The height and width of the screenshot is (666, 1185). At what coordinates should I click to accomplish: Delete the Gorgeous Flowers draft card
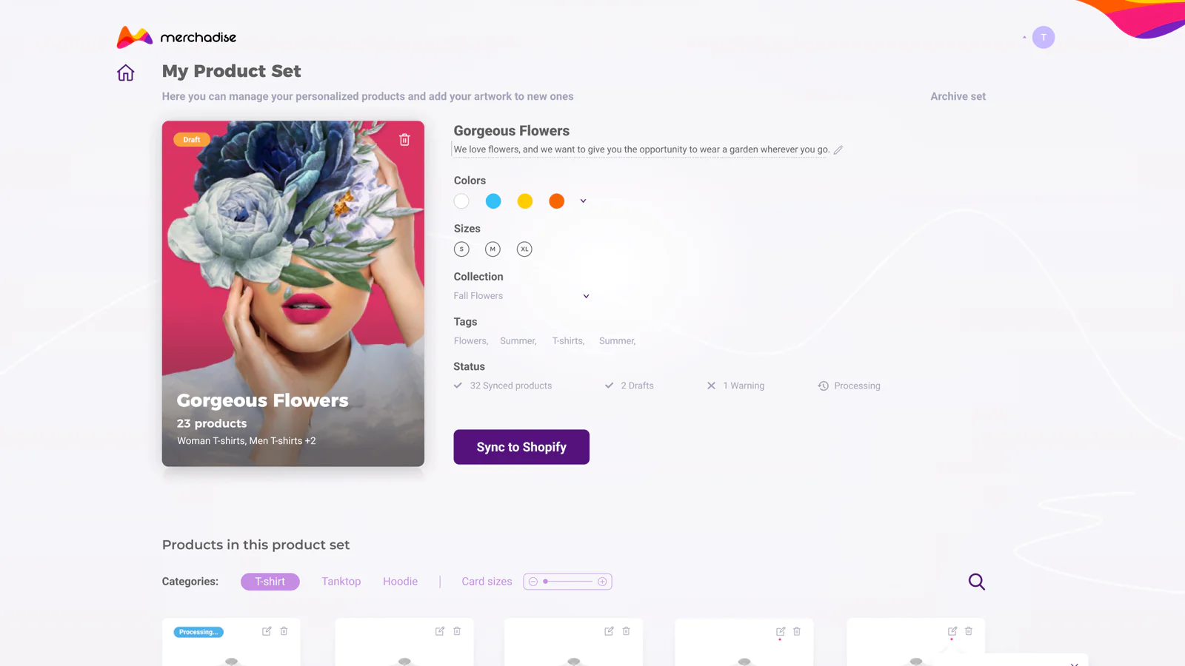pyautogui.click(x=404, y=140)
